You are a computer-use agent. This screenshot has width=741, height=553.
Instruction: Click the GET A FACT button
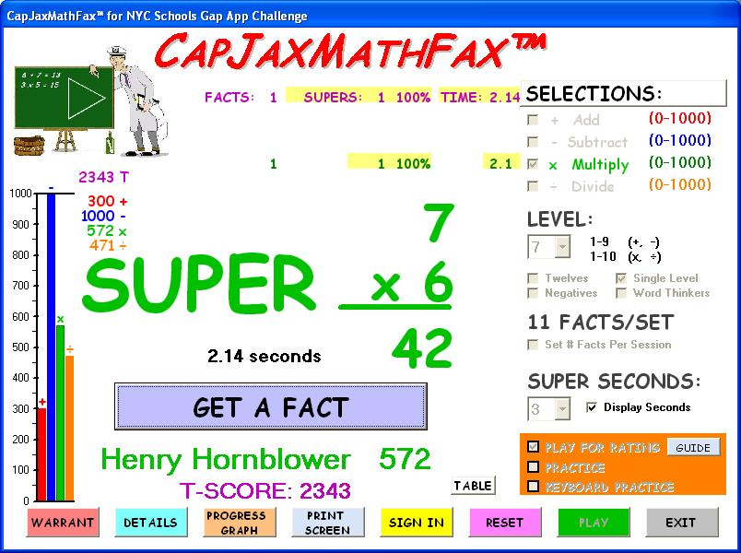point(271,406)
